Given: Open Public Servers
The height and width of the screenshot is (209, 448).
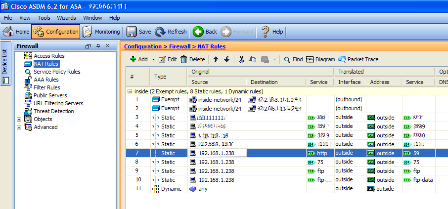Looking at the screenshot, I should 50,95.
